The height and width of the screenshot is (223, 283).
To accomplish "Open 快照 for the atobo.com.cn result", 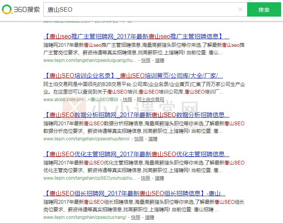I will (x=128, y=100).
